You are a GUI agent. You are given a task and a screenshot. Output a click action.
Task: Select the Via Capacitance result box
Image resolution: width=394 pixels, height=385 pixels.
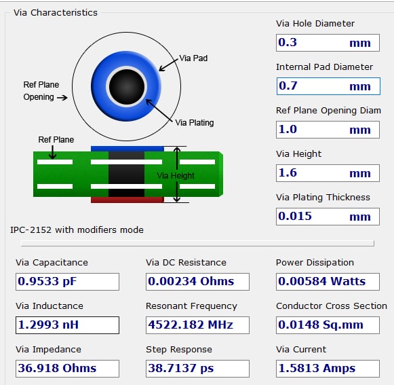(x=67, y=282)
